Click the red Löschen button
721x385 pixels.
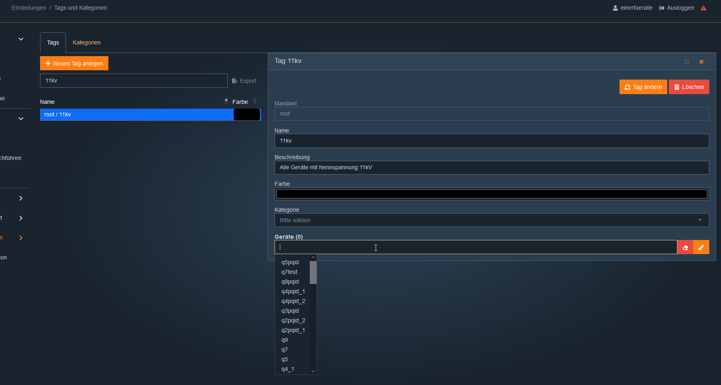point(689,87)
